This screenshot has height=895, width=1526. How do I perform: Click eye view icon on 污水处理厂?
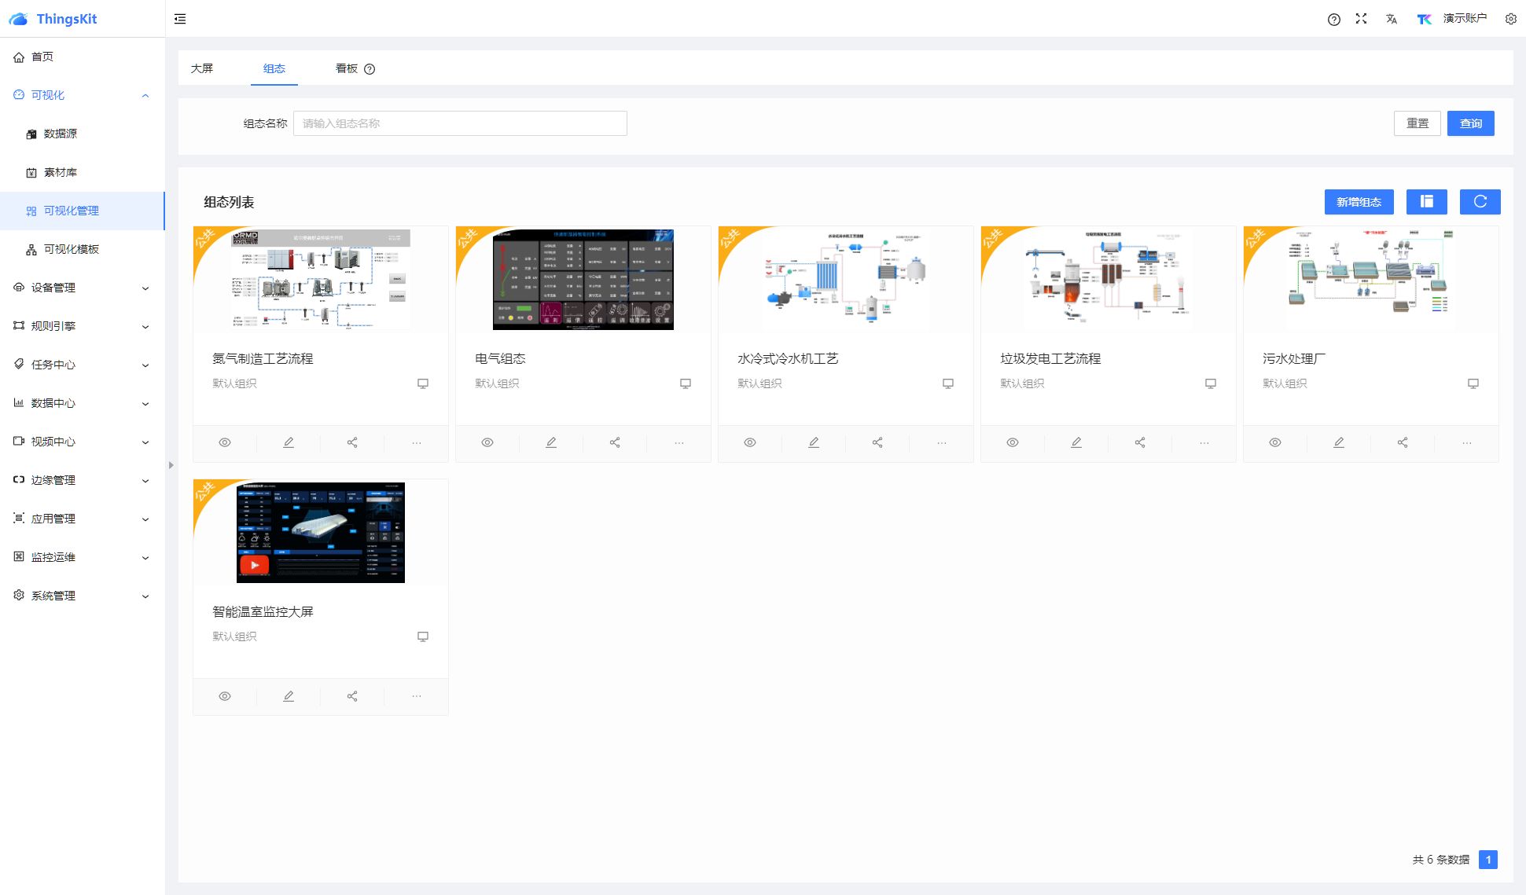tap(1275, 442)
